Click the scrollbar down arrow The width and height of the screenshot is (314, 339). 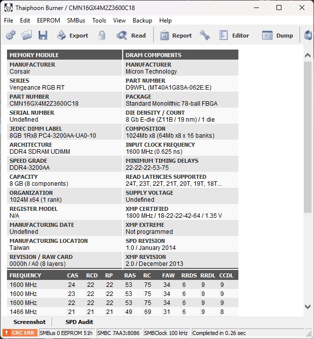[307, 306]
